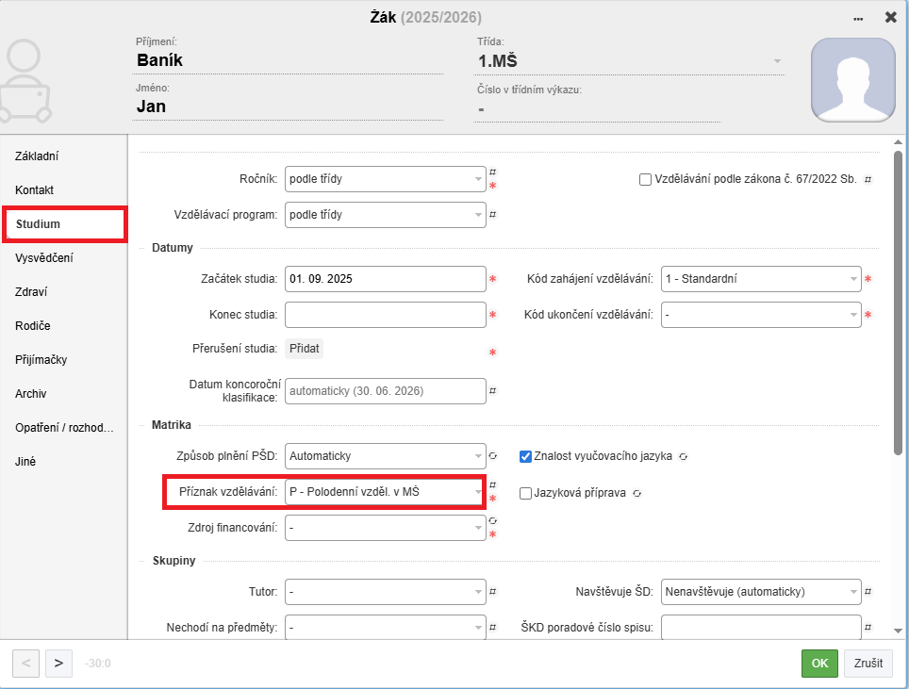Viewport: 909px width, 689px height.
Task: Click Přidat to add Přerušení studia
Action: click(305, 349)
